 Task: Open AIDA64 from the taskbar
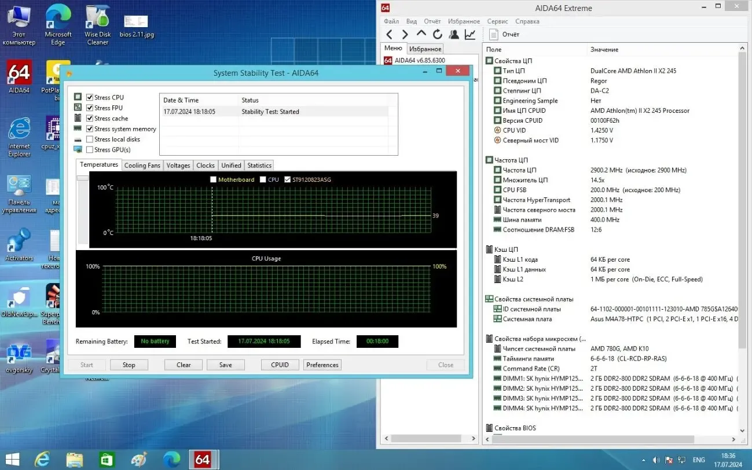tap(203, 459)
